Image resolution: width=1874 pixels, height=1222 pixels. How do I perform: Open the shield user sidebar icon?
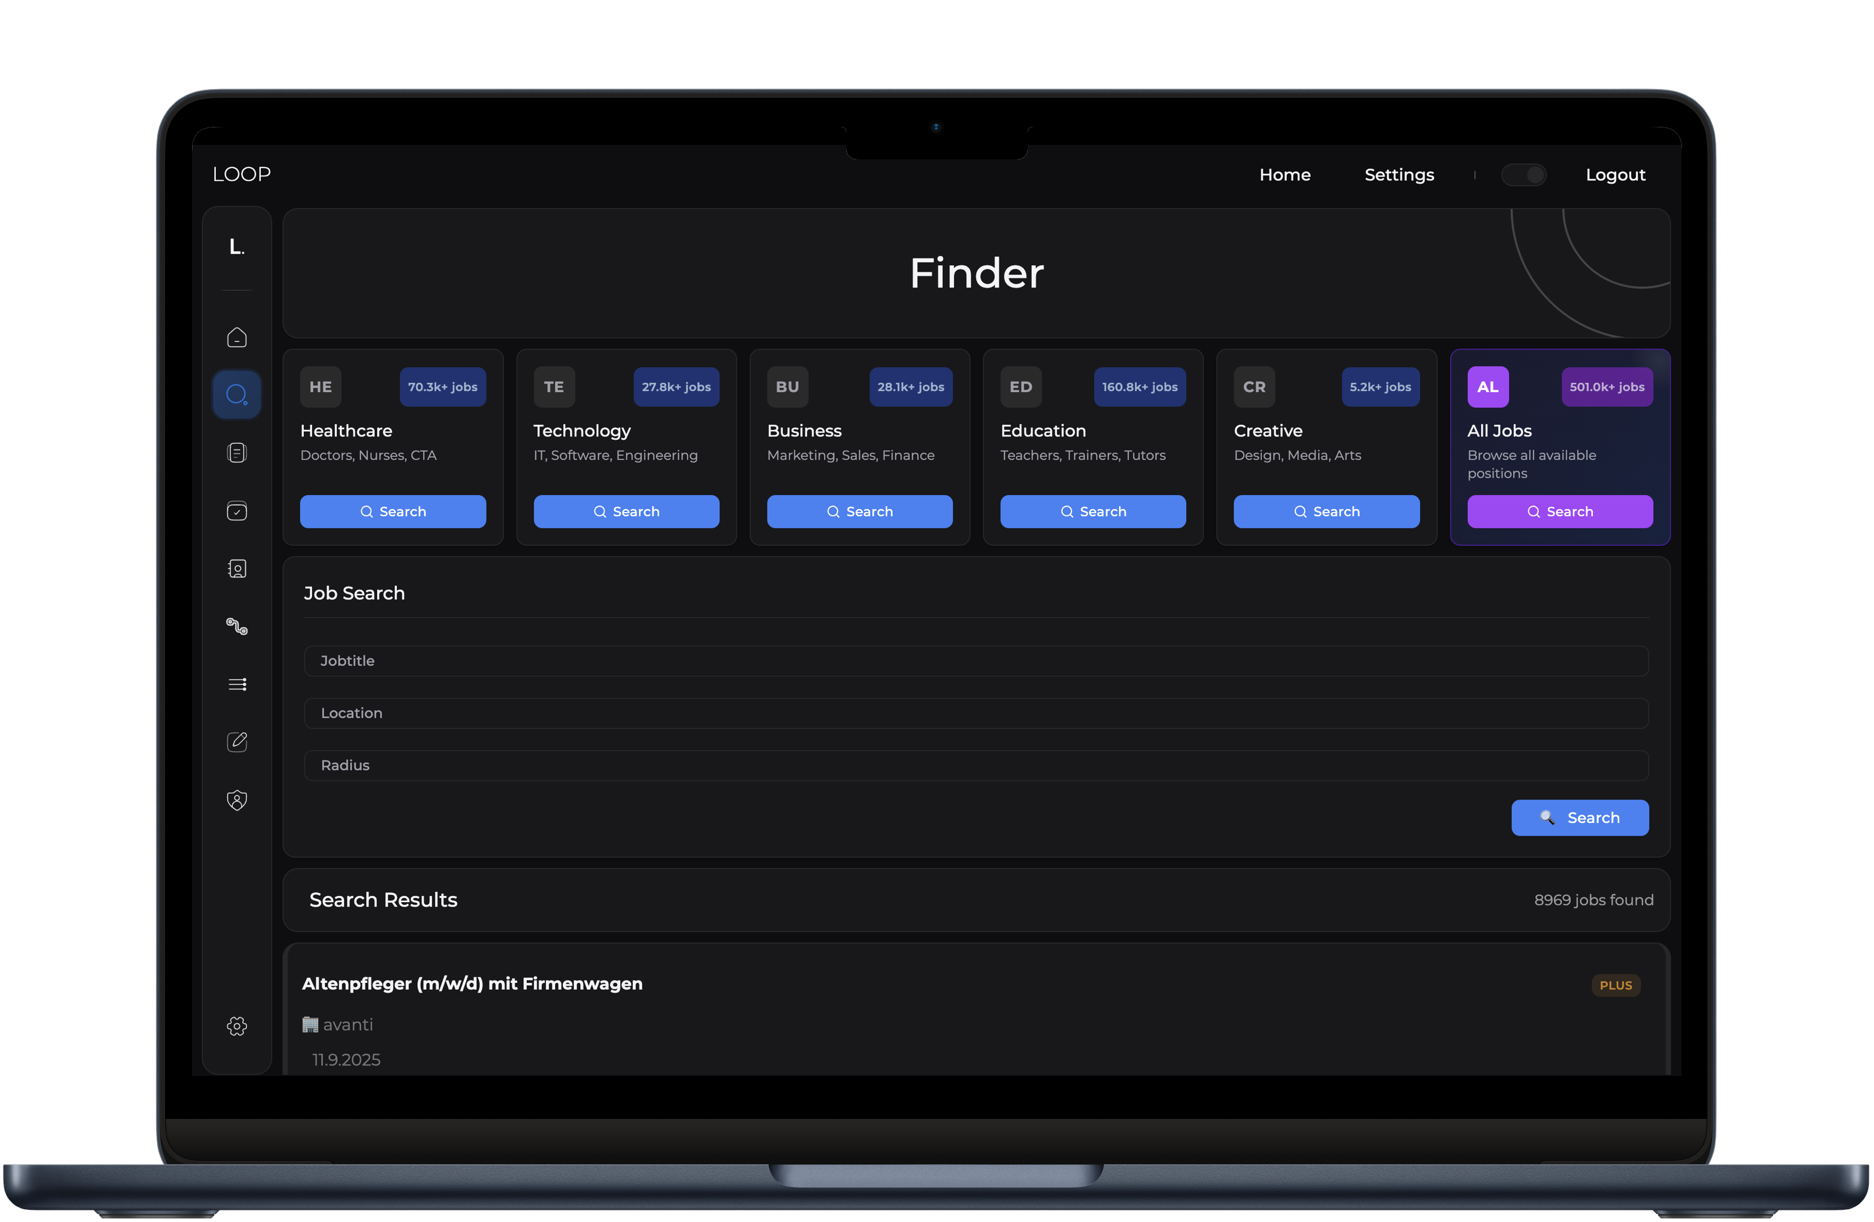click(x=237, y=800)
